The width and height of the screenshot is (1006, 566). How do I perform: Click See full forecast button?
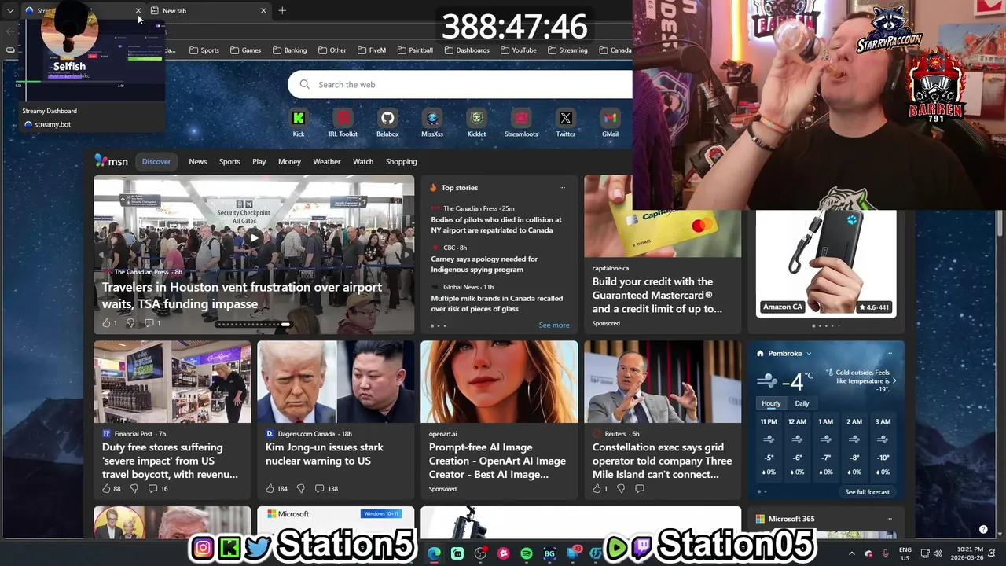[x=867, y=492]
